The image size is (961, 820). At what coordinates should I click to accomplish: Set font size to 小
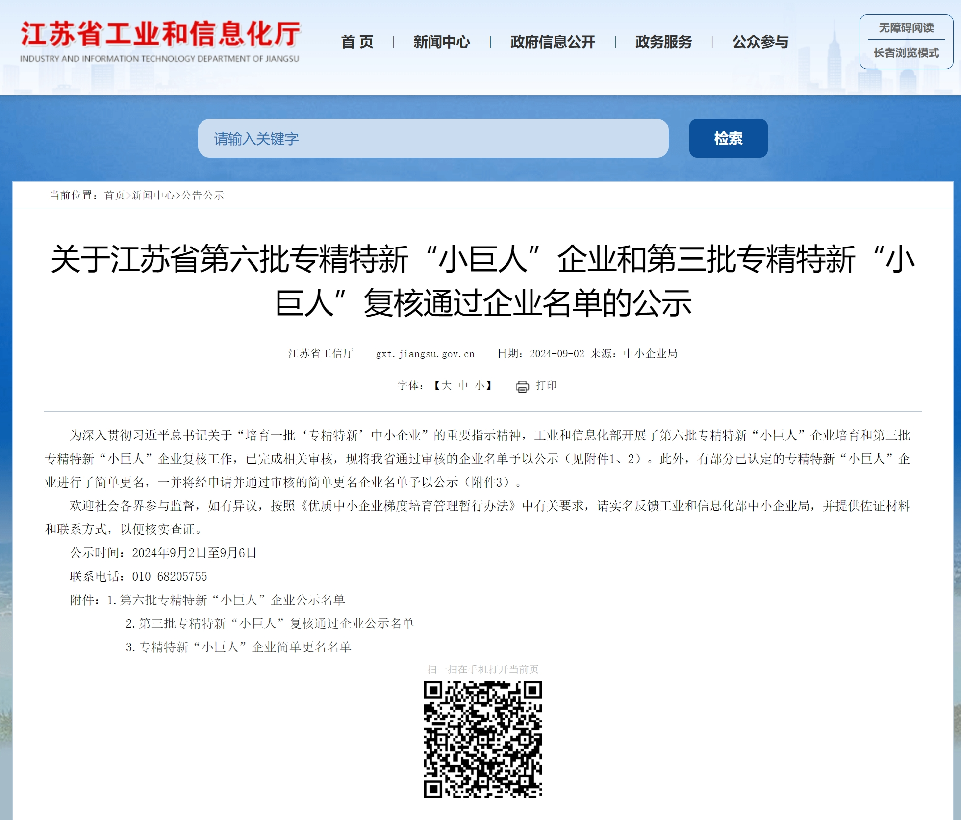coord(480,385)
